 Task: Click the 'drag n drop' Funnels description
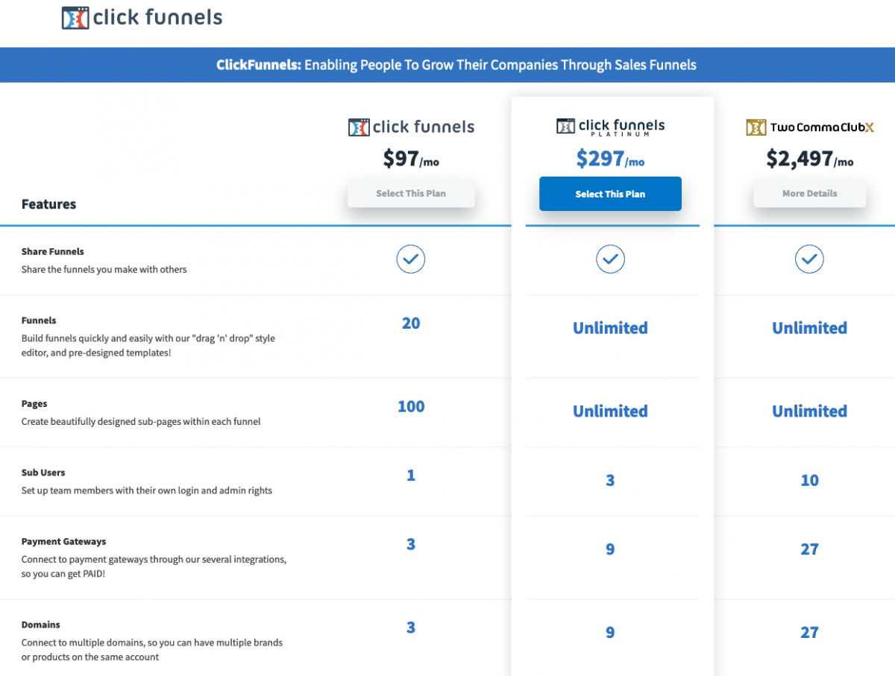coord(148,346)
